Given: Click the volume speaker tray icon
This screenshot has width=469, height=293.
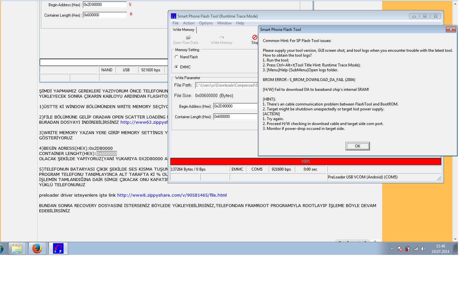Looking at the screenshot, I should pos(423,249).
